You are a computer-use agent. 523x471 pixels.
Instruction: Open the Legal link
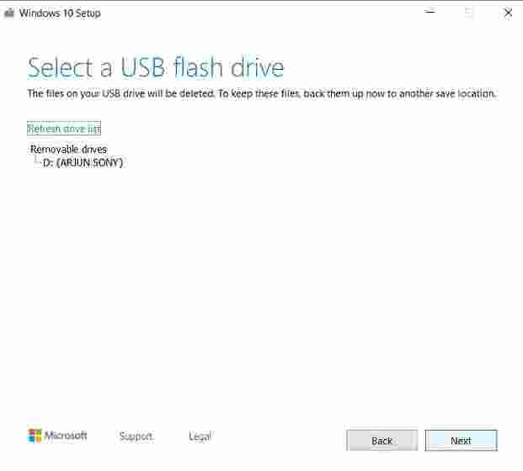pos(200,436)
